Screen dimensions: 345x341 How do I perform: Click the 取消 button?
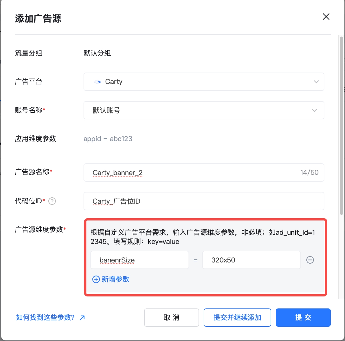tap(171, 317)
